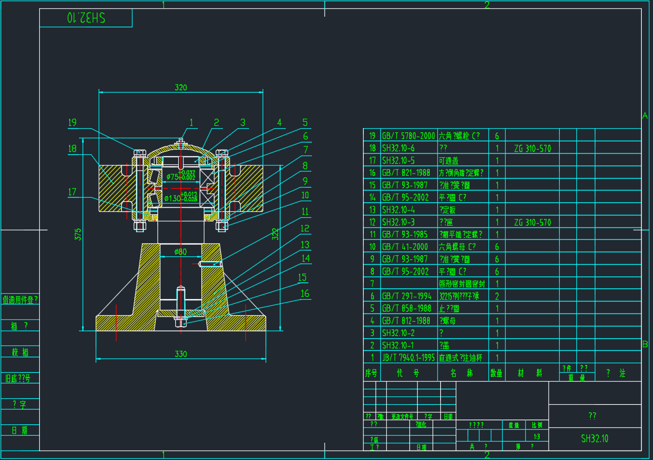Click the 数量 column header
Screen dimensions: 653x460
click(x=496, y=373)
